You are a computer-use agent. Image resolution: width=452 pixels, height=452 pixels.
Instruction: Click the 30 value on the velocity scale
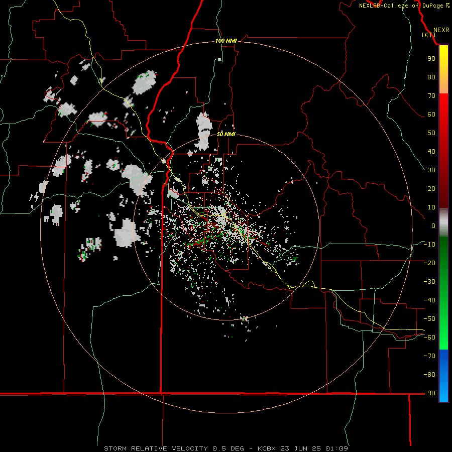click(431, 170)
